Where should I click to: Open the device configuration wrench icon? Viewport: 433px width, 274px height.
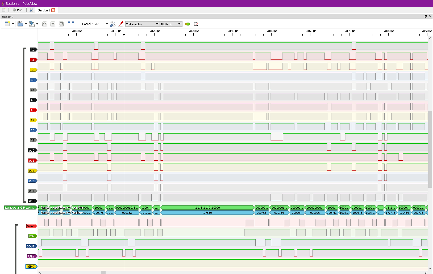113,24
